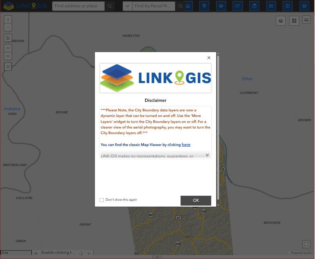This screenshot has width=315, height=259.
Task: Check the "Don't show this again" checkbox
Action: (x=102, y=200)
